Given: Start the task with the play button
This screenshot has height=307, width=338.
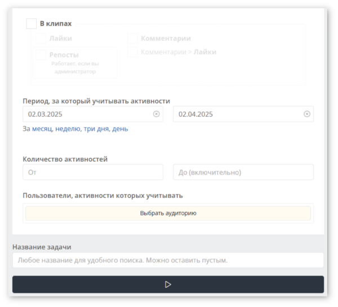Looking at the screenshot, I should 168,284.
